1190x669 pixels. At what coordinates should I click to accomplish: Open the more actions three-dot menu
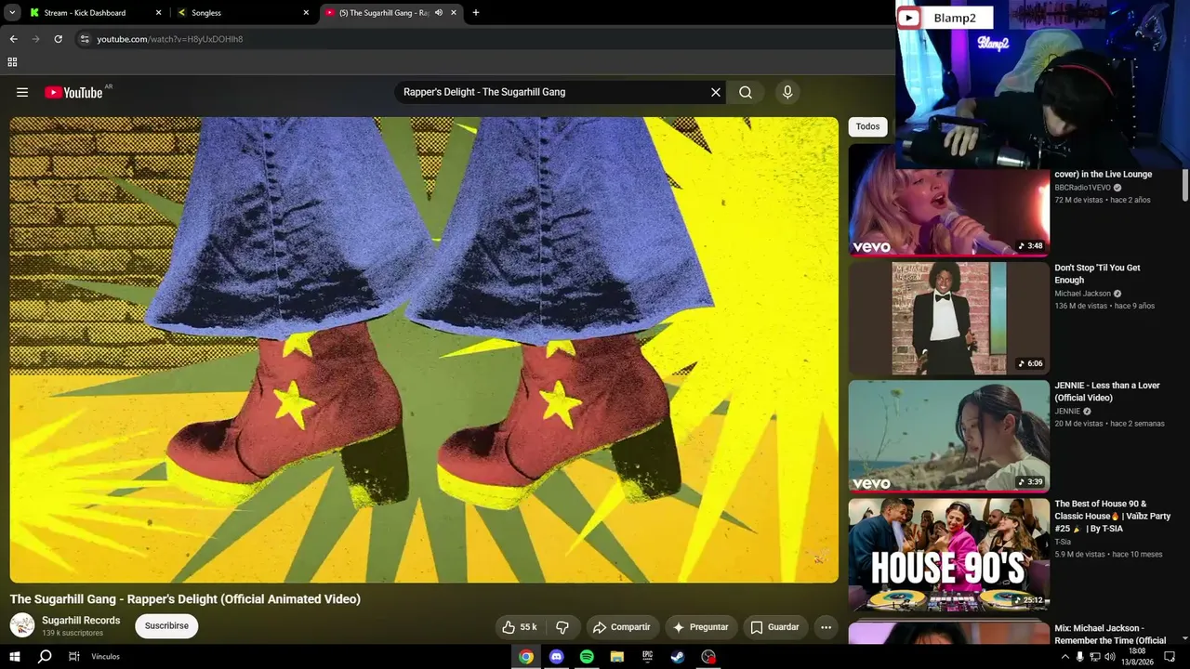point(826,627)
